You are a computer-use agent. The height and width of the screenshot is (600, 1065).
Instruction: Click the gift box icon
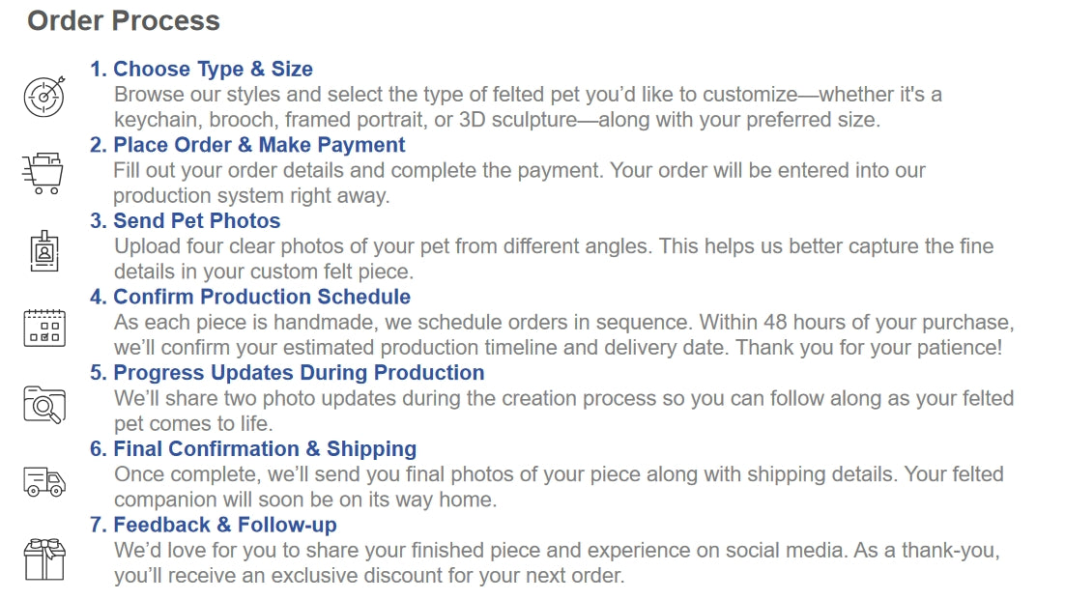click(43, 557)
